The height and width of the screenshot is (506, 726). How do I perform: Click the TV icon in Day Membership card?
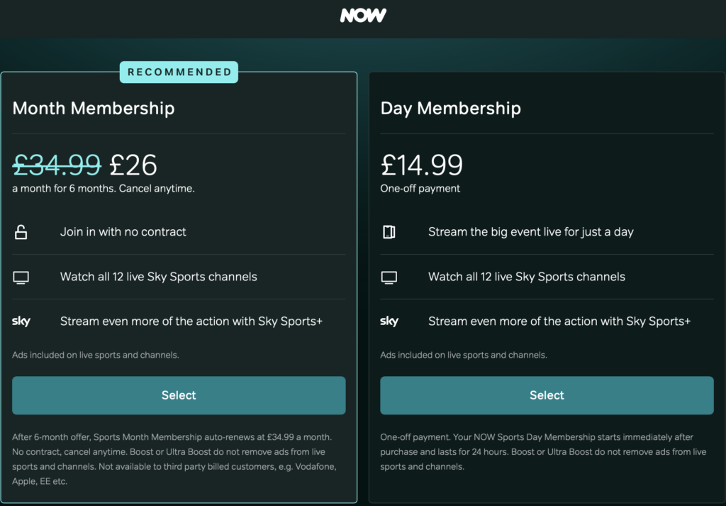[x=389, y=277]
